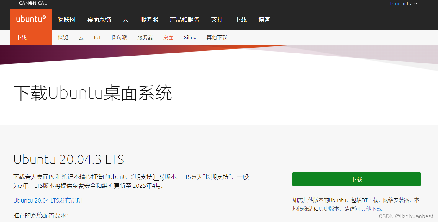Viewport: 438px width, 222px height.
Task: Open the 树莓派 sub-tab
Action: point(119,37)
